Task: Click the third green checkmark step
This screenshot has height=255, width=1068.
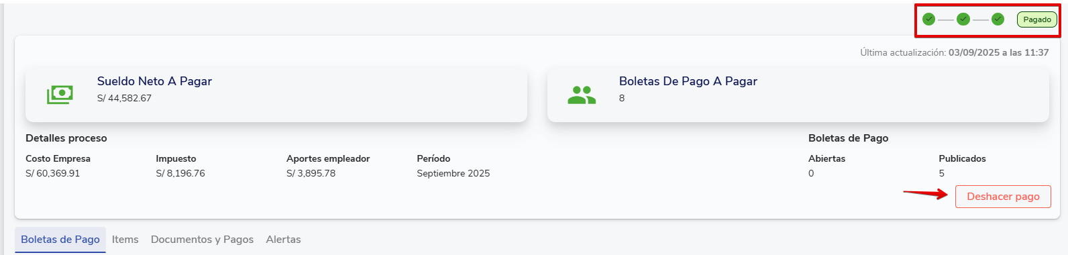Action: click(998, 19)
